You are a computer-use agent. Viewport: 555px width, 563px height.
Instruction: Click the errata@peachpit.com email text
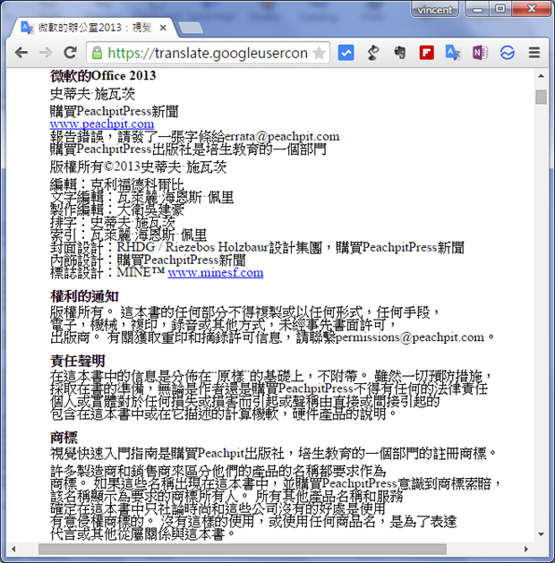click(282, 136)
